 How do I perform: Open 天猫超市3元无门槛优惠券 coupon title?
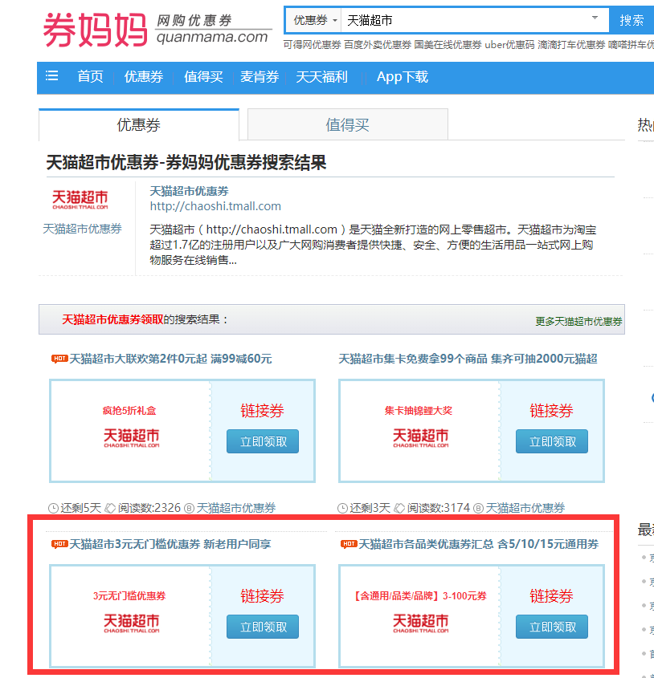170,544
